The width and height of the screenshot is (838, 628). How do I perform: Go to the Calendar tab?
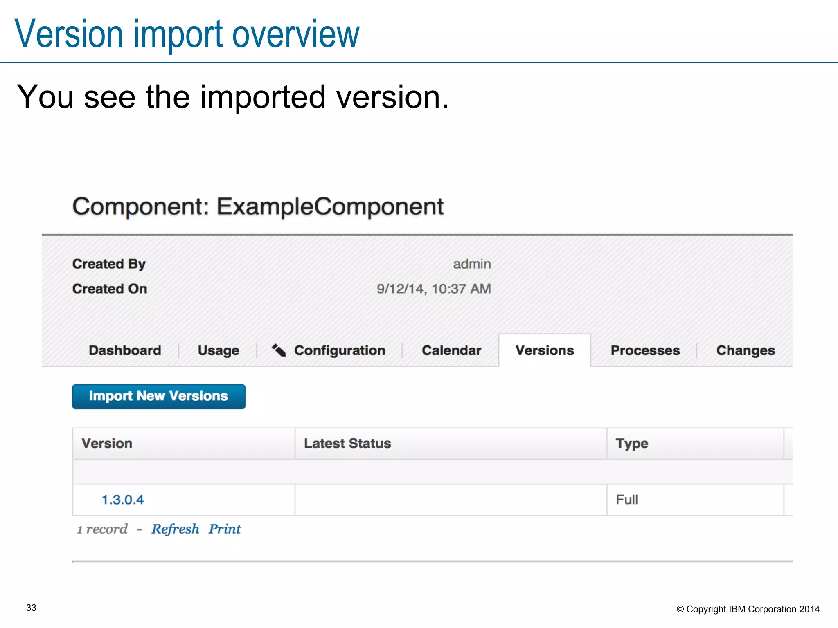[451, 350]
